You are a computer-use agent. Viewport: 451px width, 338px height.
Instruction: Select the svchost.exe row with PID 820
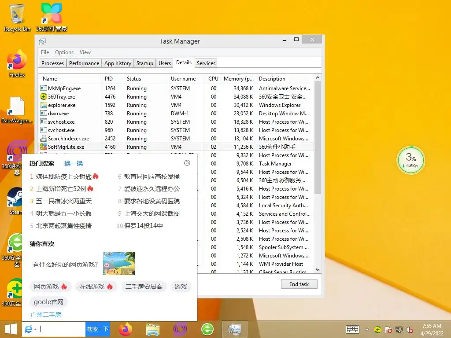coord(176,121)
